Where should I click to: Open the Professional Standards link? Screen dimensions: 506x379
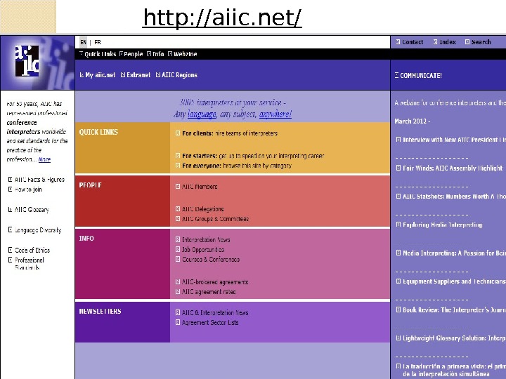[29, 263]
